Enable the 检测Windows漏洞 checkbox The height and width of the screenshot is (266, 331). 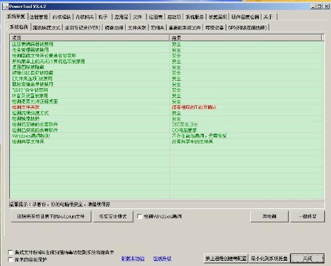(x=140, y=216)
